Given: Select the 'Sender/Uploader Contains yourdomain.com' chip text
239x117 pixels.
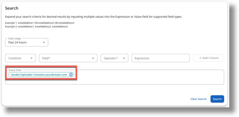Looking at the screenshot, I should [x=39, y=74].
